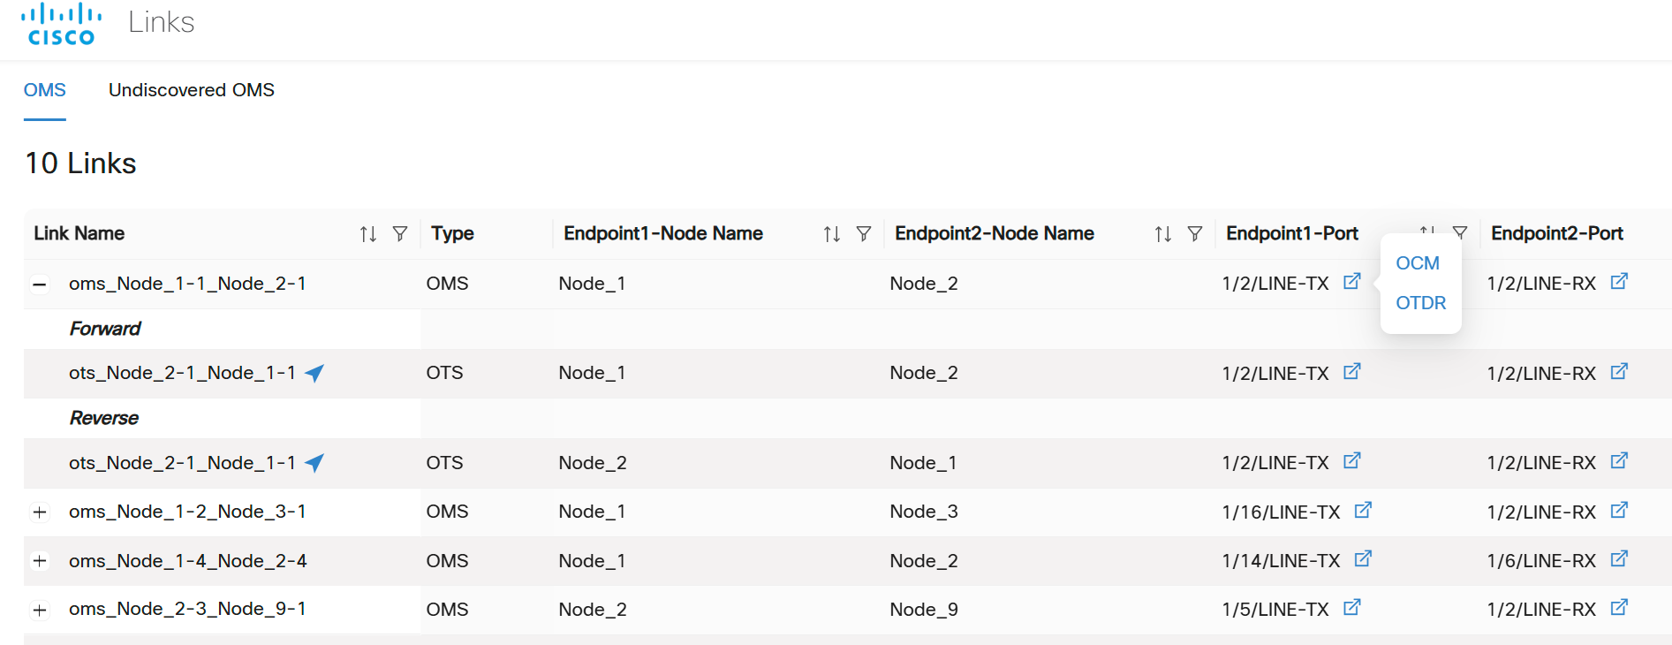Viewport: 1672px width, 645px height.
Task: Click 1/16/LINE-TX port text
Action: coord(1282,512)
